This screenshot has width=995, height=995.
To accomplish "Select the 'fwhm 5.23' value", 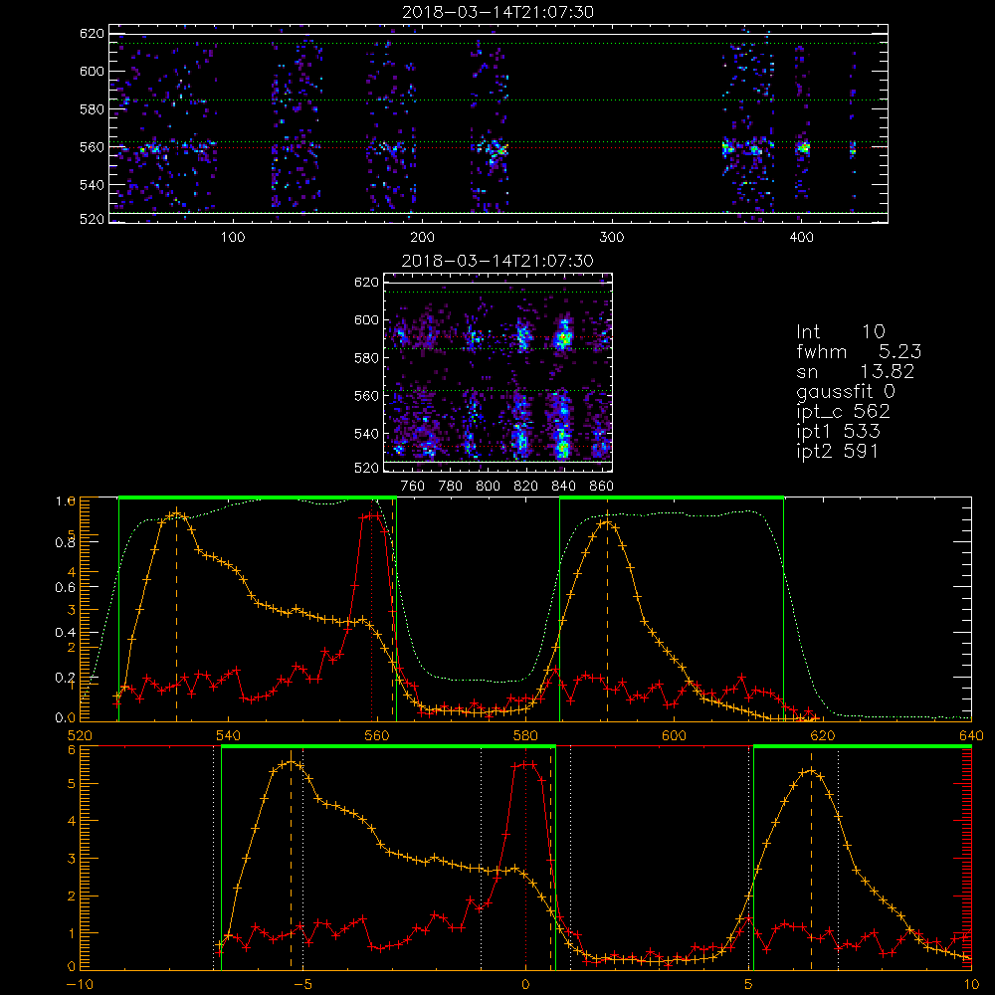I will (860, 351).
